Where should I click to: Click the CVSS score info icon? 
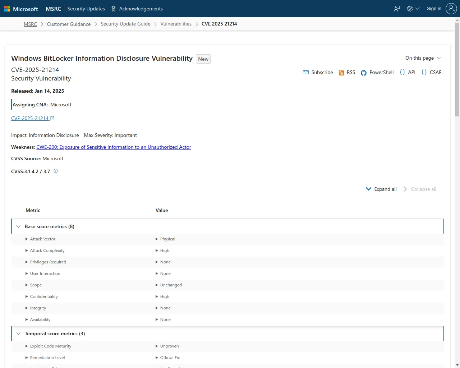pyautogui.click(x=56, y=171)
